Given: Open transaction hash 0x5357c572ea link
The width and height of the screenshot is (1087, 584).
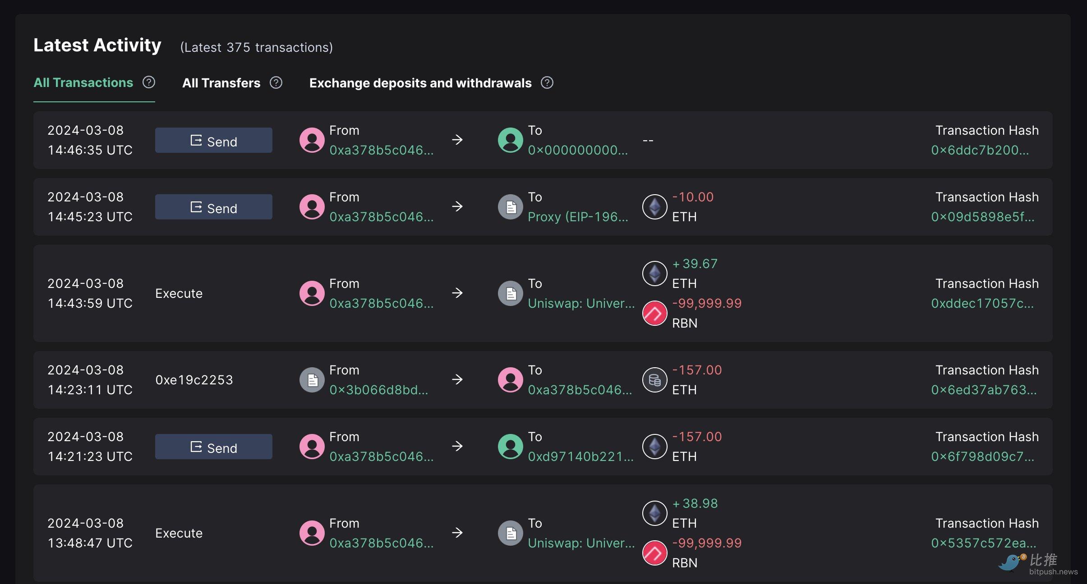Looking at the screenshot, I should [984, 543].
